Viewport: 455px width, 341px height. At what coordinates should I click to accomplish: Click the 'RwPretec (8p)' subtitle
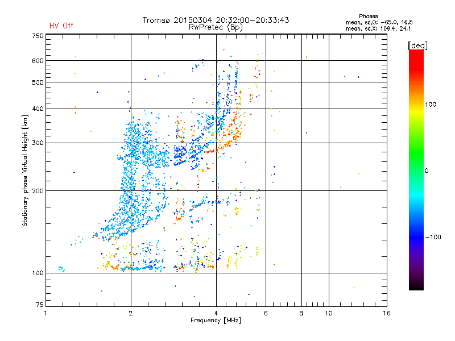[x=216, y=27]
